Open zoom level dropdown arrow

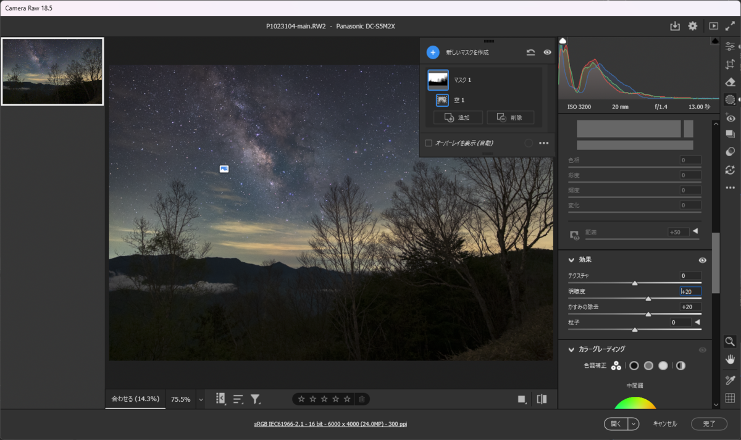(x=201, y=400)
